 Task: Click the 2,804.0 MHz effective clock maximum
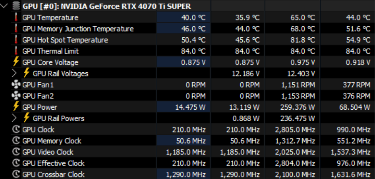click(x=295, y=163)
